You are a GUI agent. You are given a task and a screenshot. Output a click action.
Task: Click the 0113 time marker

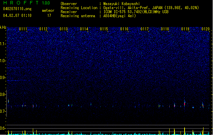click(x=64, y=29)
